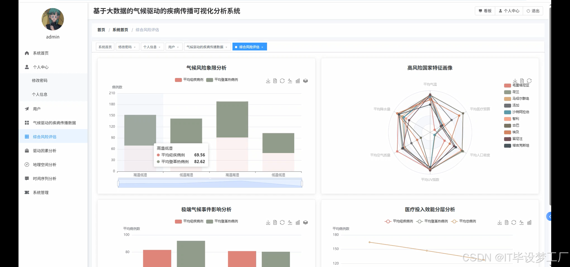Toggle 沙特阿拉伯 series in radar legend
570x267 pixels.
click(517, 112)
